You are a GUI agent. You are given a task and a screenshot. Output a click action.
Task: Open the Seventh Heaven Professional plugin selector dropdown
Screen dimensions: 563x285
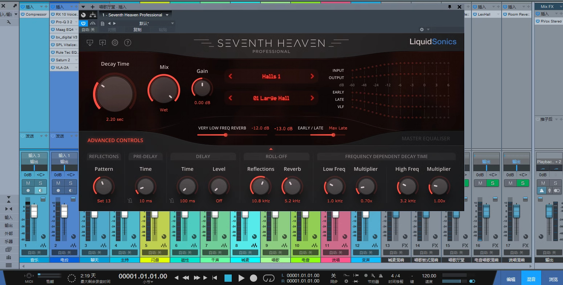pyautogui.click(x=135, y=15)
